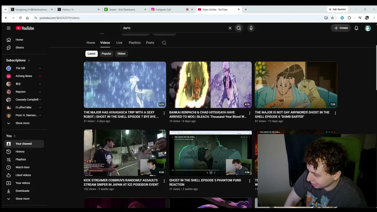Open the Create dropdown button
The image size is (377, 212).
point(341,28)
